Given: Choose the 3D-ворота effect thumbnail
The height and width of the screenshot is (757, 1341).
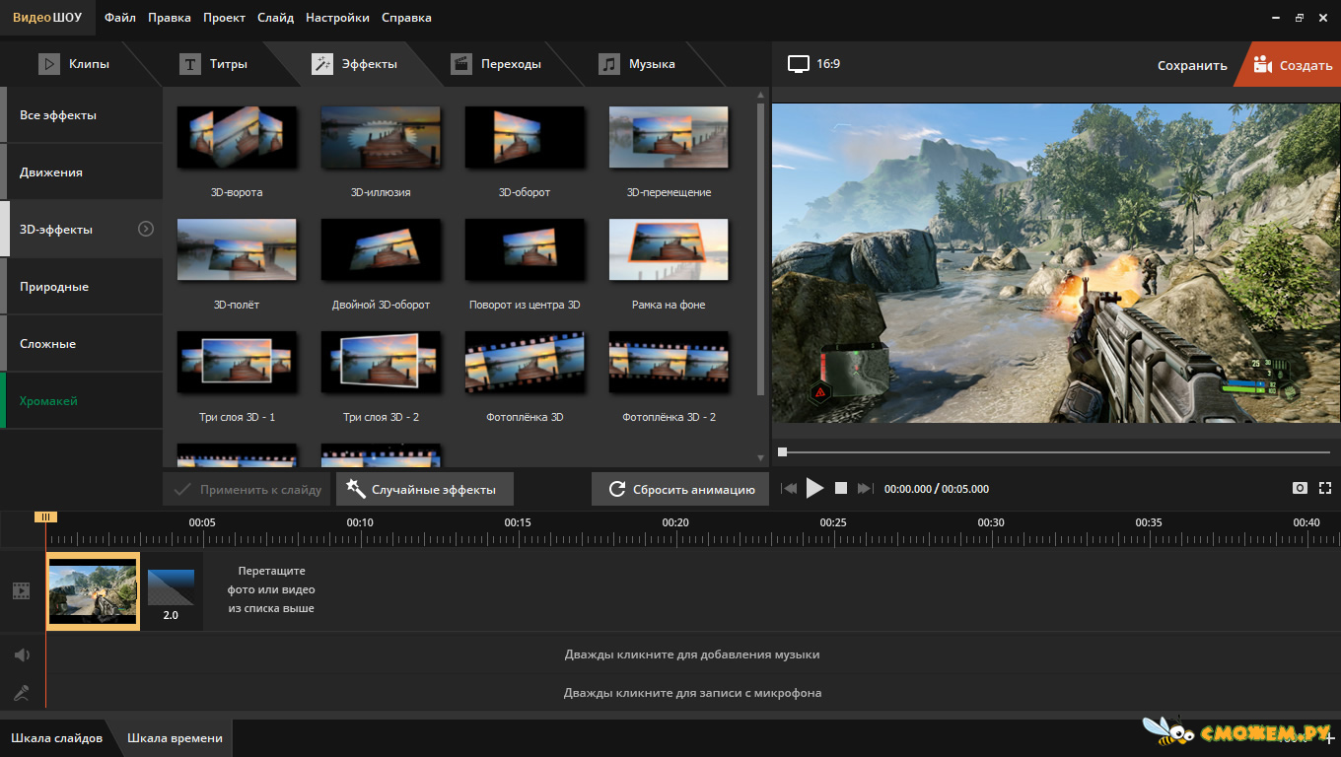Looking at the screenshot, I should click(x=237, y=137).
